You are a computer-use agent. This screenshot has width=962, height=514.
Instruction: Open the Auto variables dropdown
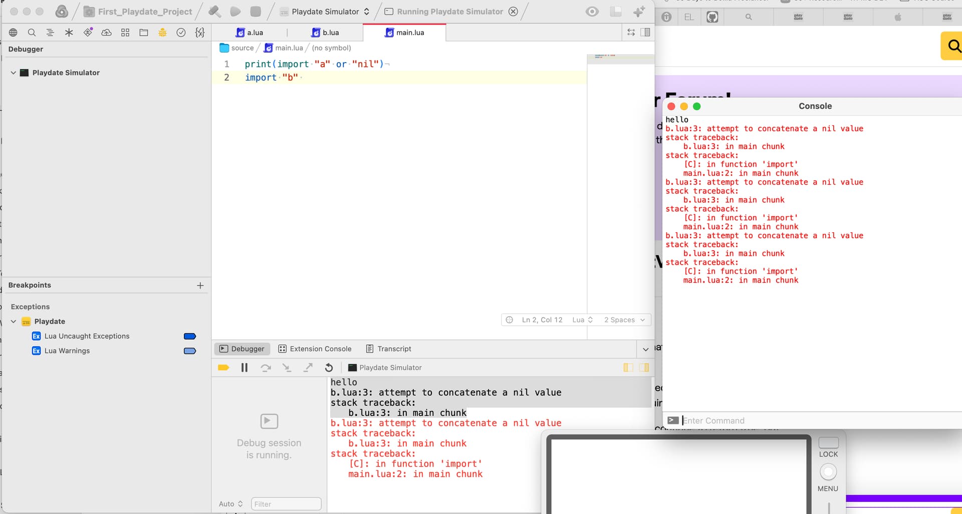tap(230, 504)
